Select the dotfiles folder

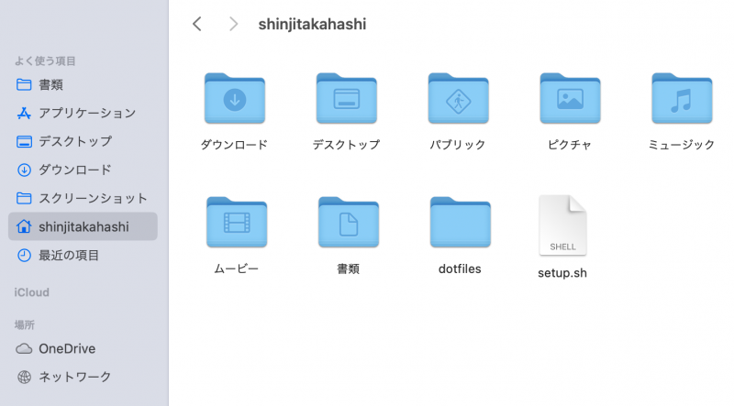[x=460, y=223]
